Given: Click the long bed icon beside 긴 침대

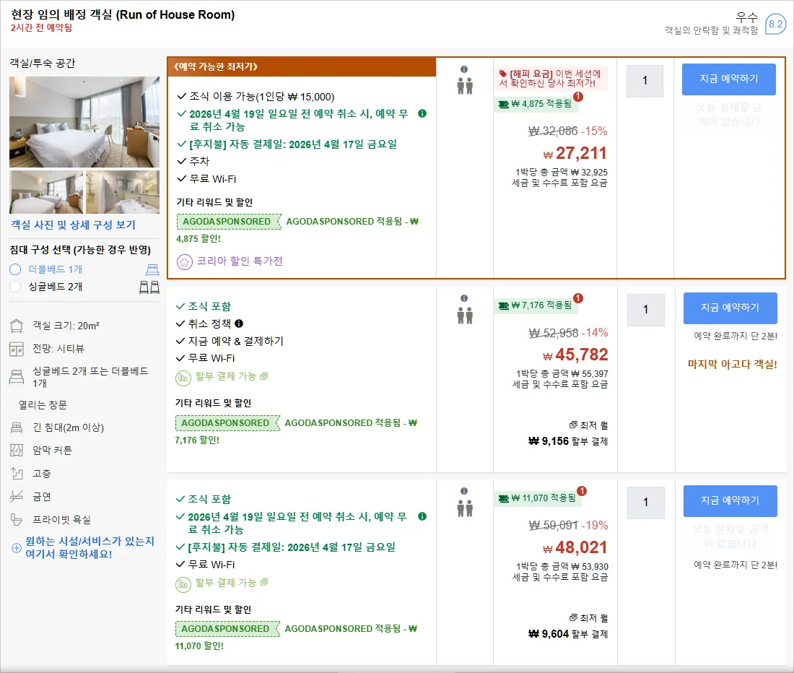Looking at the screenshot, I should 17,427.
